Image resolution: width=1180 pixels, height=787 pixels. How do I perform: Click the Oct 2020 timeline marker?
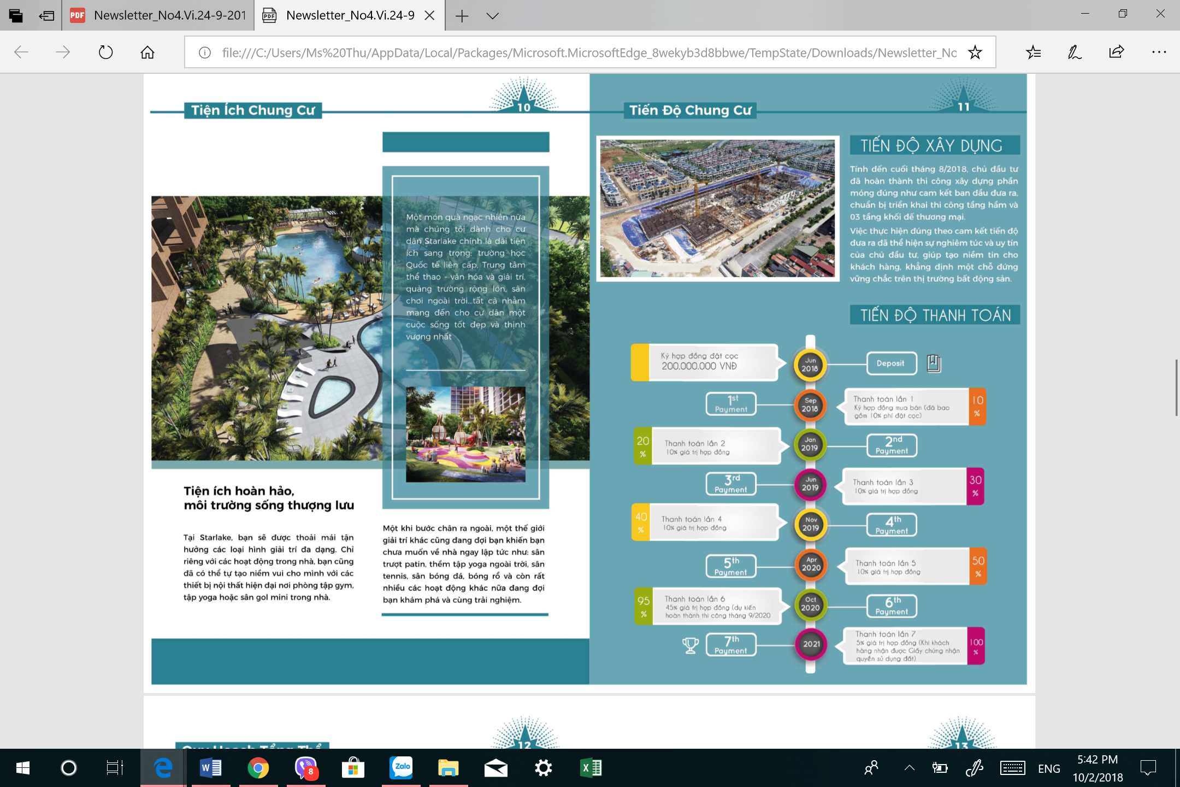(x=811, y=604)
